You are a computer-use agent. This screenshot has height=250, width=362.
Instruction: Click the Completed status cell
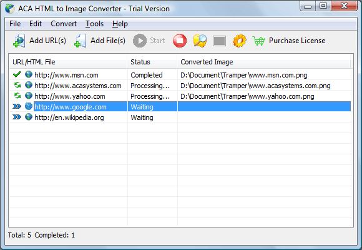(147, 75)
